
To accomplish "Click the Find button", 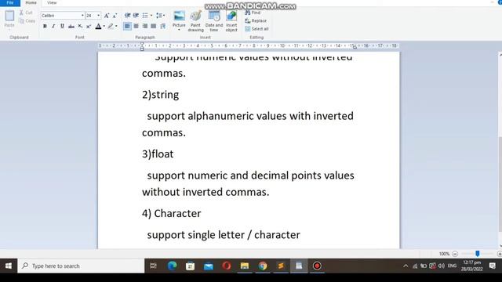I will [x=253, y=13].
